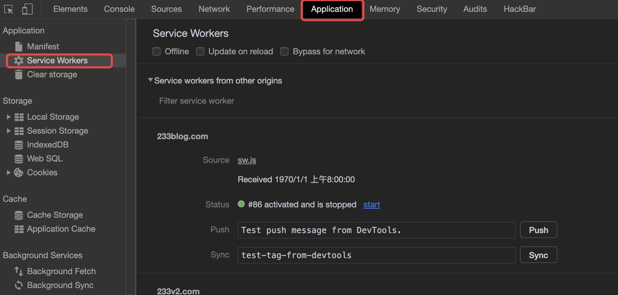Expand the Local Storage tree arrow

coord(9,117)
